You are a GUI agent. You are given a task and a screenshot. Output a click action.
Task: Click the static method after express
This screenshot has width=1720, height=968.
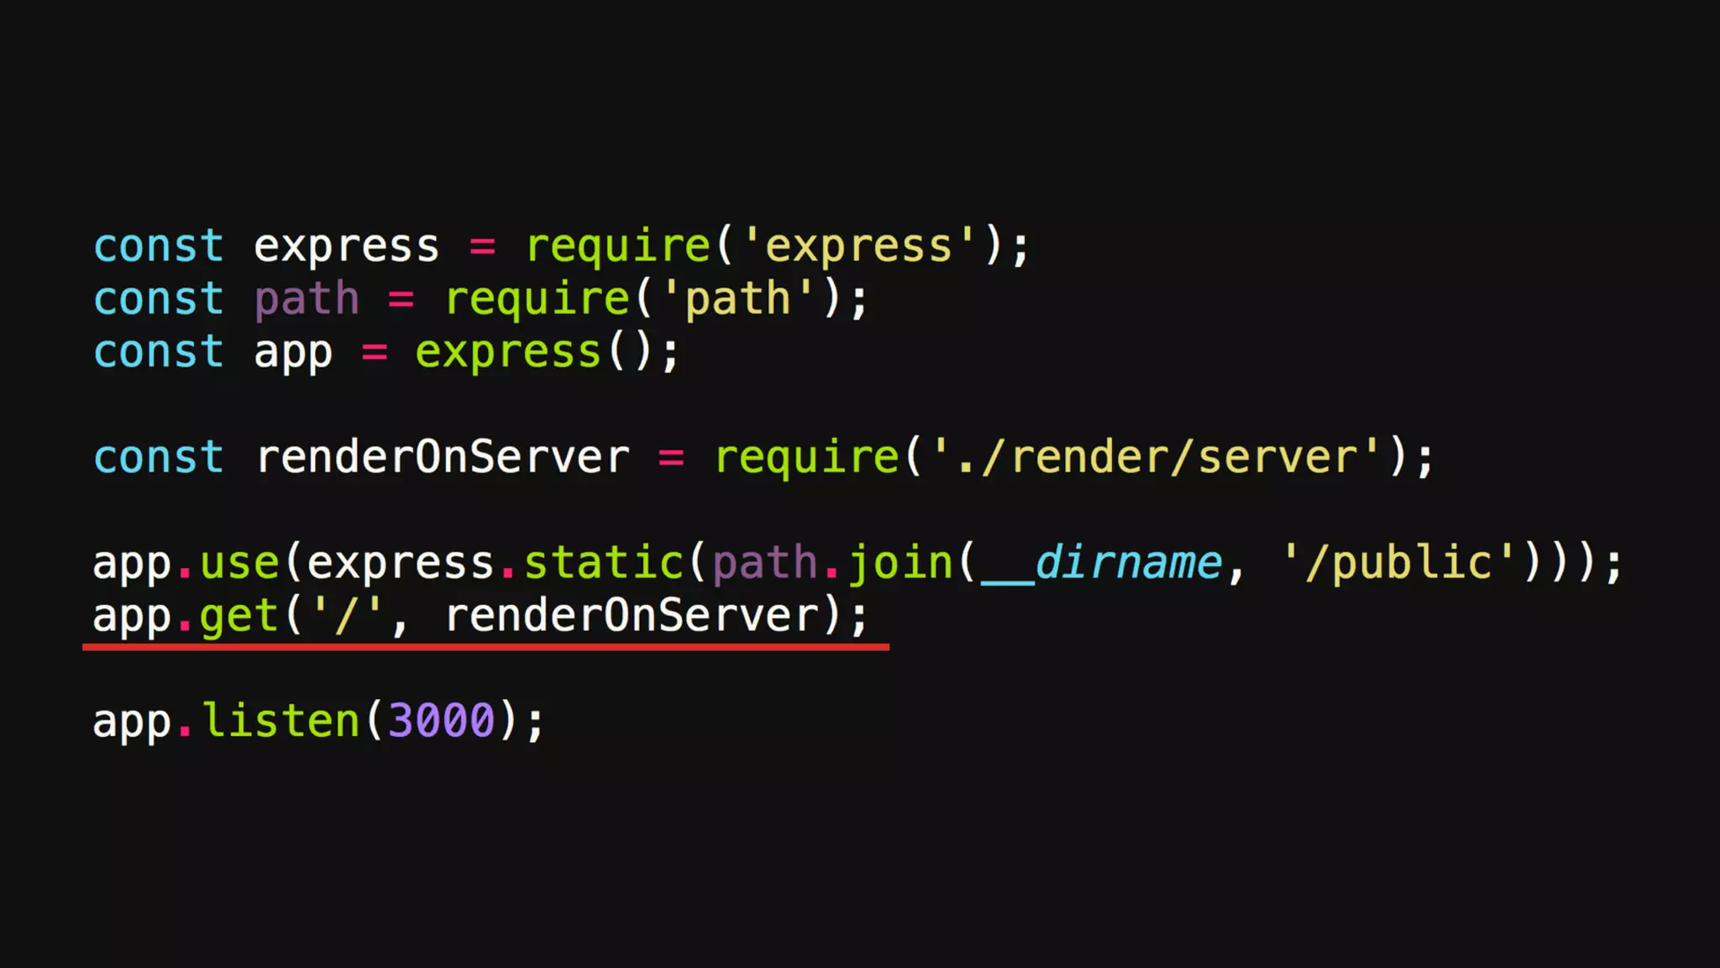pyautogui.click(x=604, y=562)
